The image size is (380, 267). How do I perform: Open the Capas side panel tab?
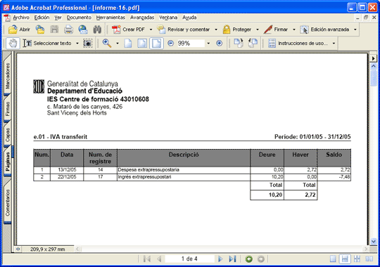coord(8,135)
